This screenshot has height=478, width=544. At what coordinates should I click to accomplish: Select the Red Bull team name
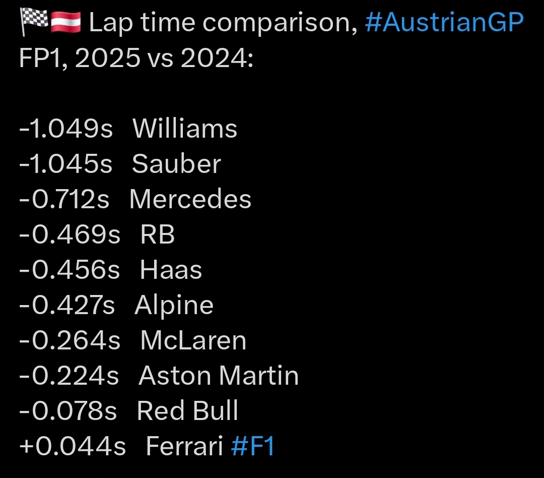point(187,411)
